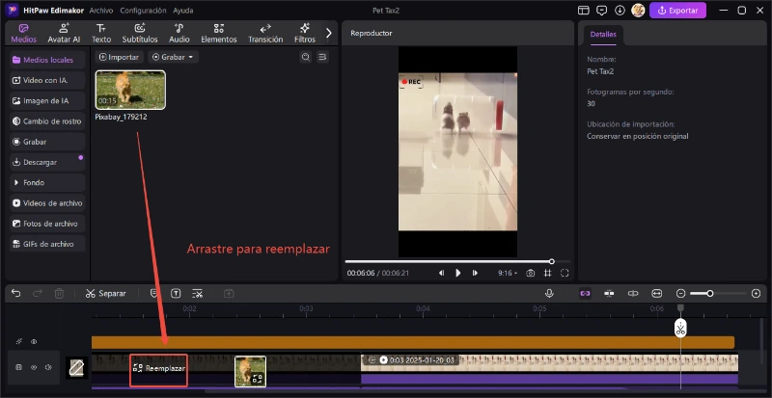Click the Pixabay_179212 file name
Viewport: 772px width, 398px height.
[121, 118]
